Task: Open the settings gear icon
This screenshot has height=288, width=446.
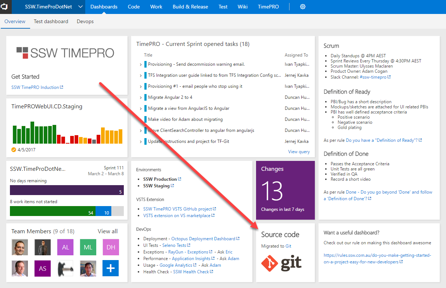Action: (x=303, y=7)
